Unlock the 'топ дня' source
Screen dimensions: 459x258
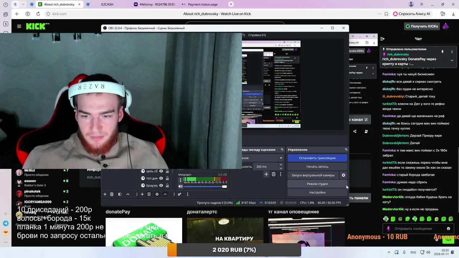tap(167, 178)
